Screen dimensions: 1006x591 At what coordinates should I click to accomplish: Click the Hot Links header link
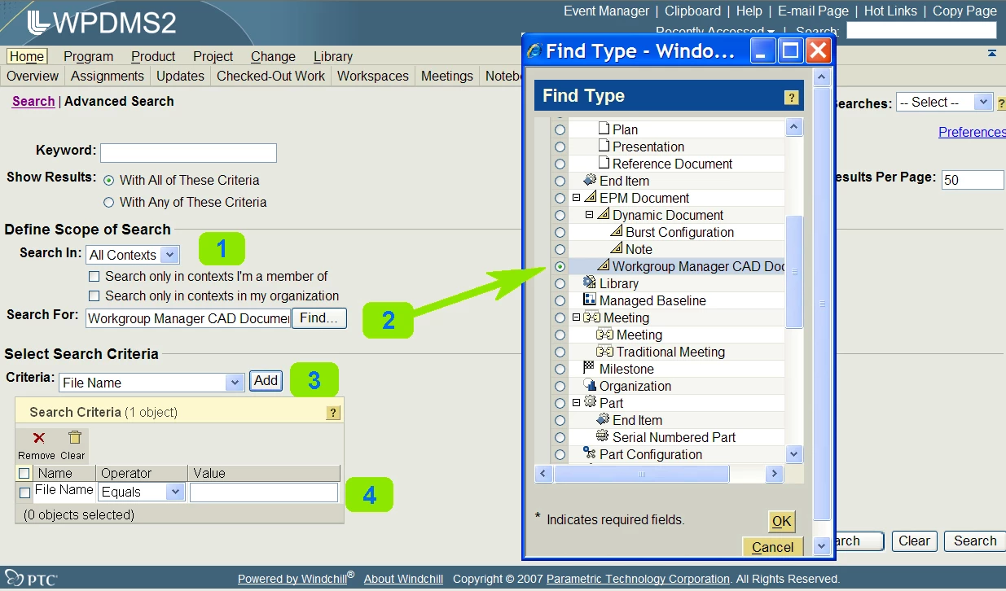click(x=890, y=11)
